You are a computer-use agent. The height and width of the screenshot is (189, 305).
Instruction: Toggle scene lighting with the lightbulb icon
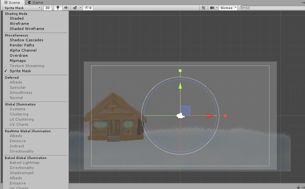click(58, 8)
